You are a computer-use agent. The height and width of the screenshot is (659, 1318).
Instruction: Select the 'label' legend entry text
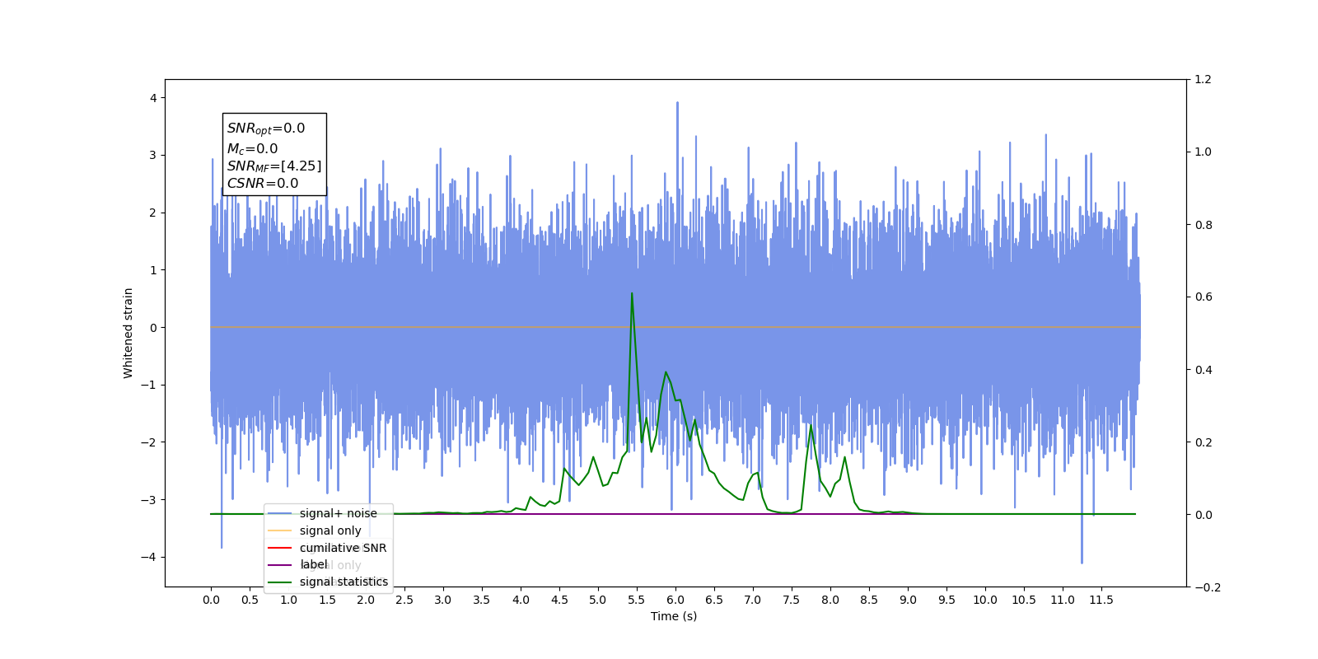(314, 564)
